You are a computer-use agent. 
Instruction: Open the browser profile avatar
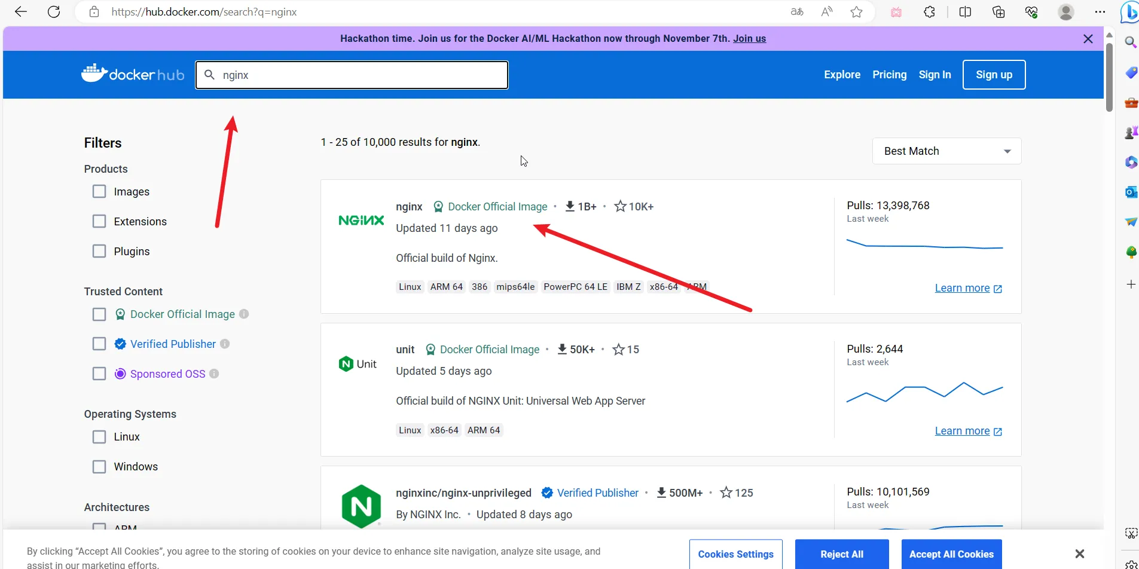pos(1066,12)
